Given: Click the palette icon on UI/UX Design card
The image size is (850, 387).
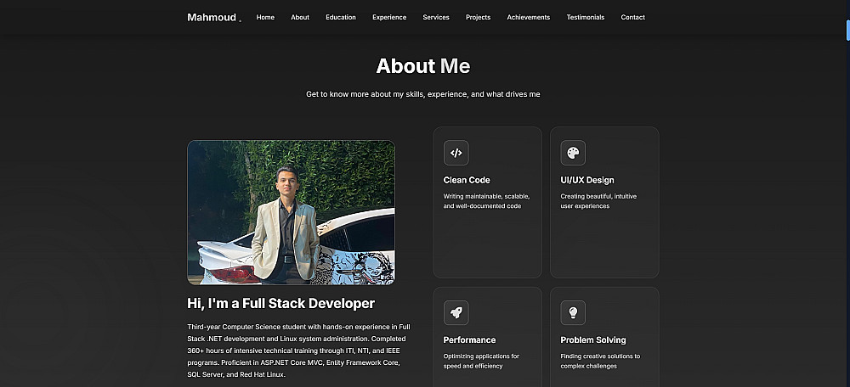Looking at the screenshot, I should (x=573, y=153).
